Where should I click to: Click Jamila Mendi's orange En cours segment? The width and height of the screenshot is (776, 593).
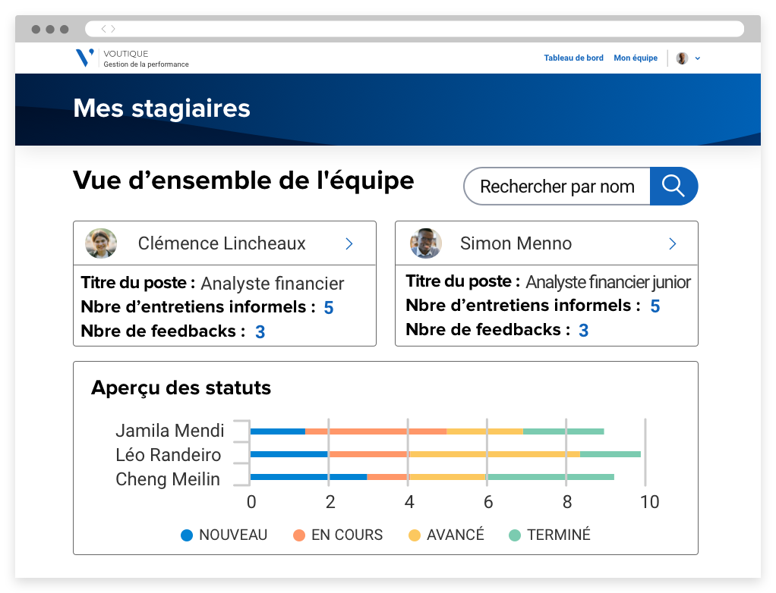click(376, 431)
